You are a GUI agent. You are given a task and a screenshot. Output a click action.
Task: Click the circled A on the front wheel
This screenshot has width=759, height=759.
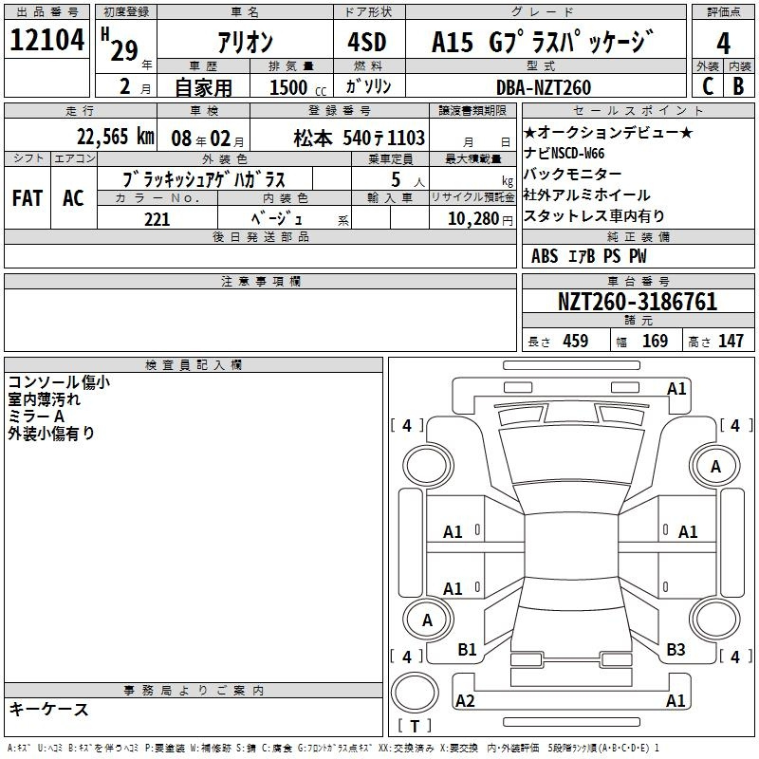coord(715,466)
